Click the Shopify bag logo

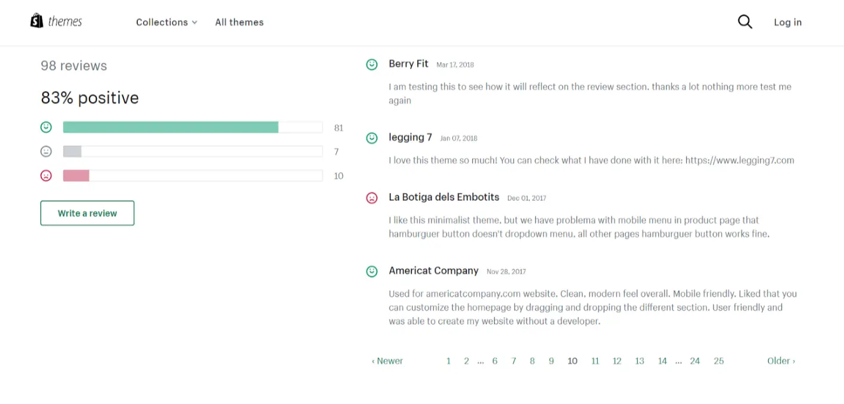tap(38, 20)
